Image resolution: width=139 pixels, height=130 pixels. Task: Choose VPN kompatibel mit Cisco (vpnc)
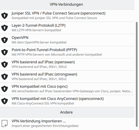click(67, 89)
